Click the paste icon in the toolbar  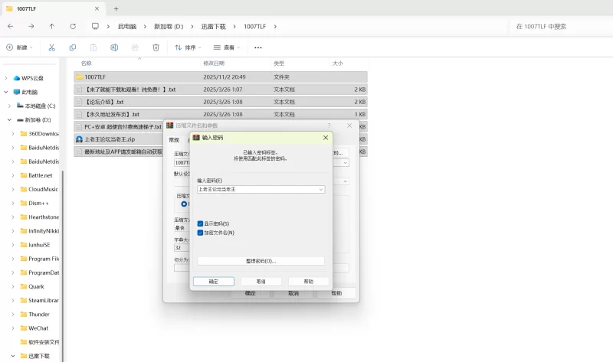93,47
